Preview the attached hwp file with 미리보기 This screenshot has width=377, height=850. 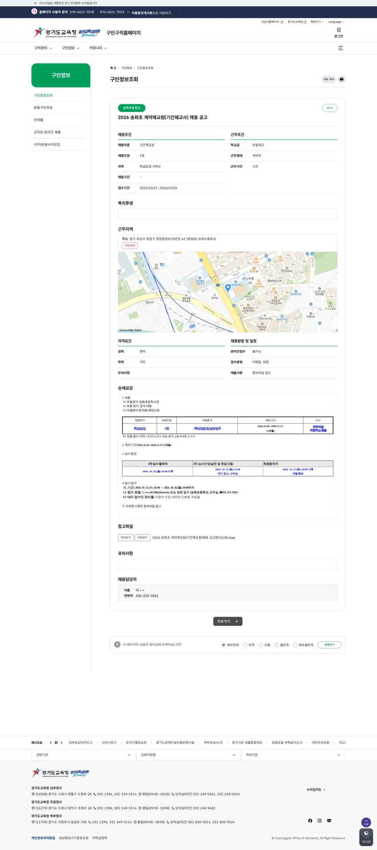point(126,538)
